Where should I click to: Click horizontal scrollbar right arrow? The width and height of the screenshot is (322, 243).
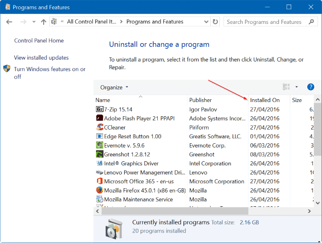pos(309,211)
